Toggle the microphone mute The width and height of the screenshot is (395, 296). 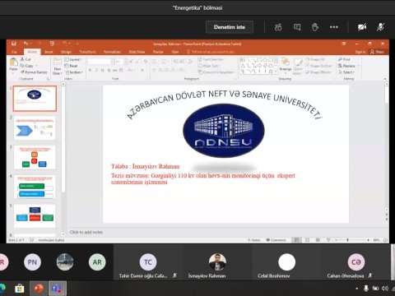[380, 27]
